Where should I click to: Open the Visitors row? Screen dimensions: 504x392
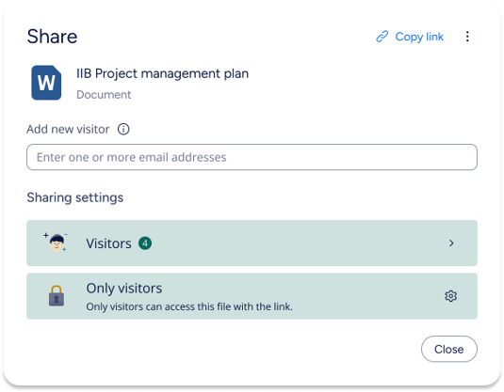tap(252, 243)
